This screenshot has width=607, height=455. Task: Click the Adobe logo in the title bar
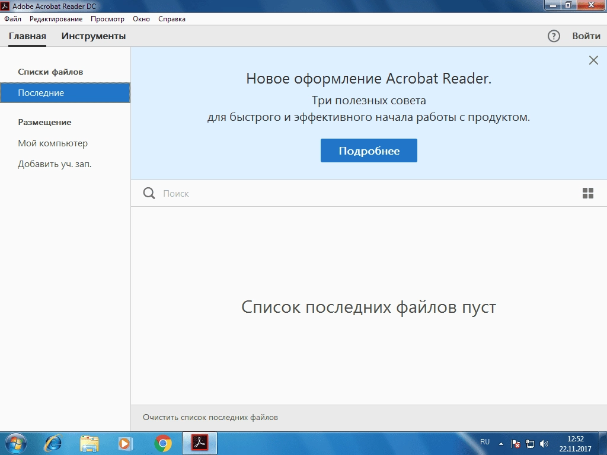(5, 6)
